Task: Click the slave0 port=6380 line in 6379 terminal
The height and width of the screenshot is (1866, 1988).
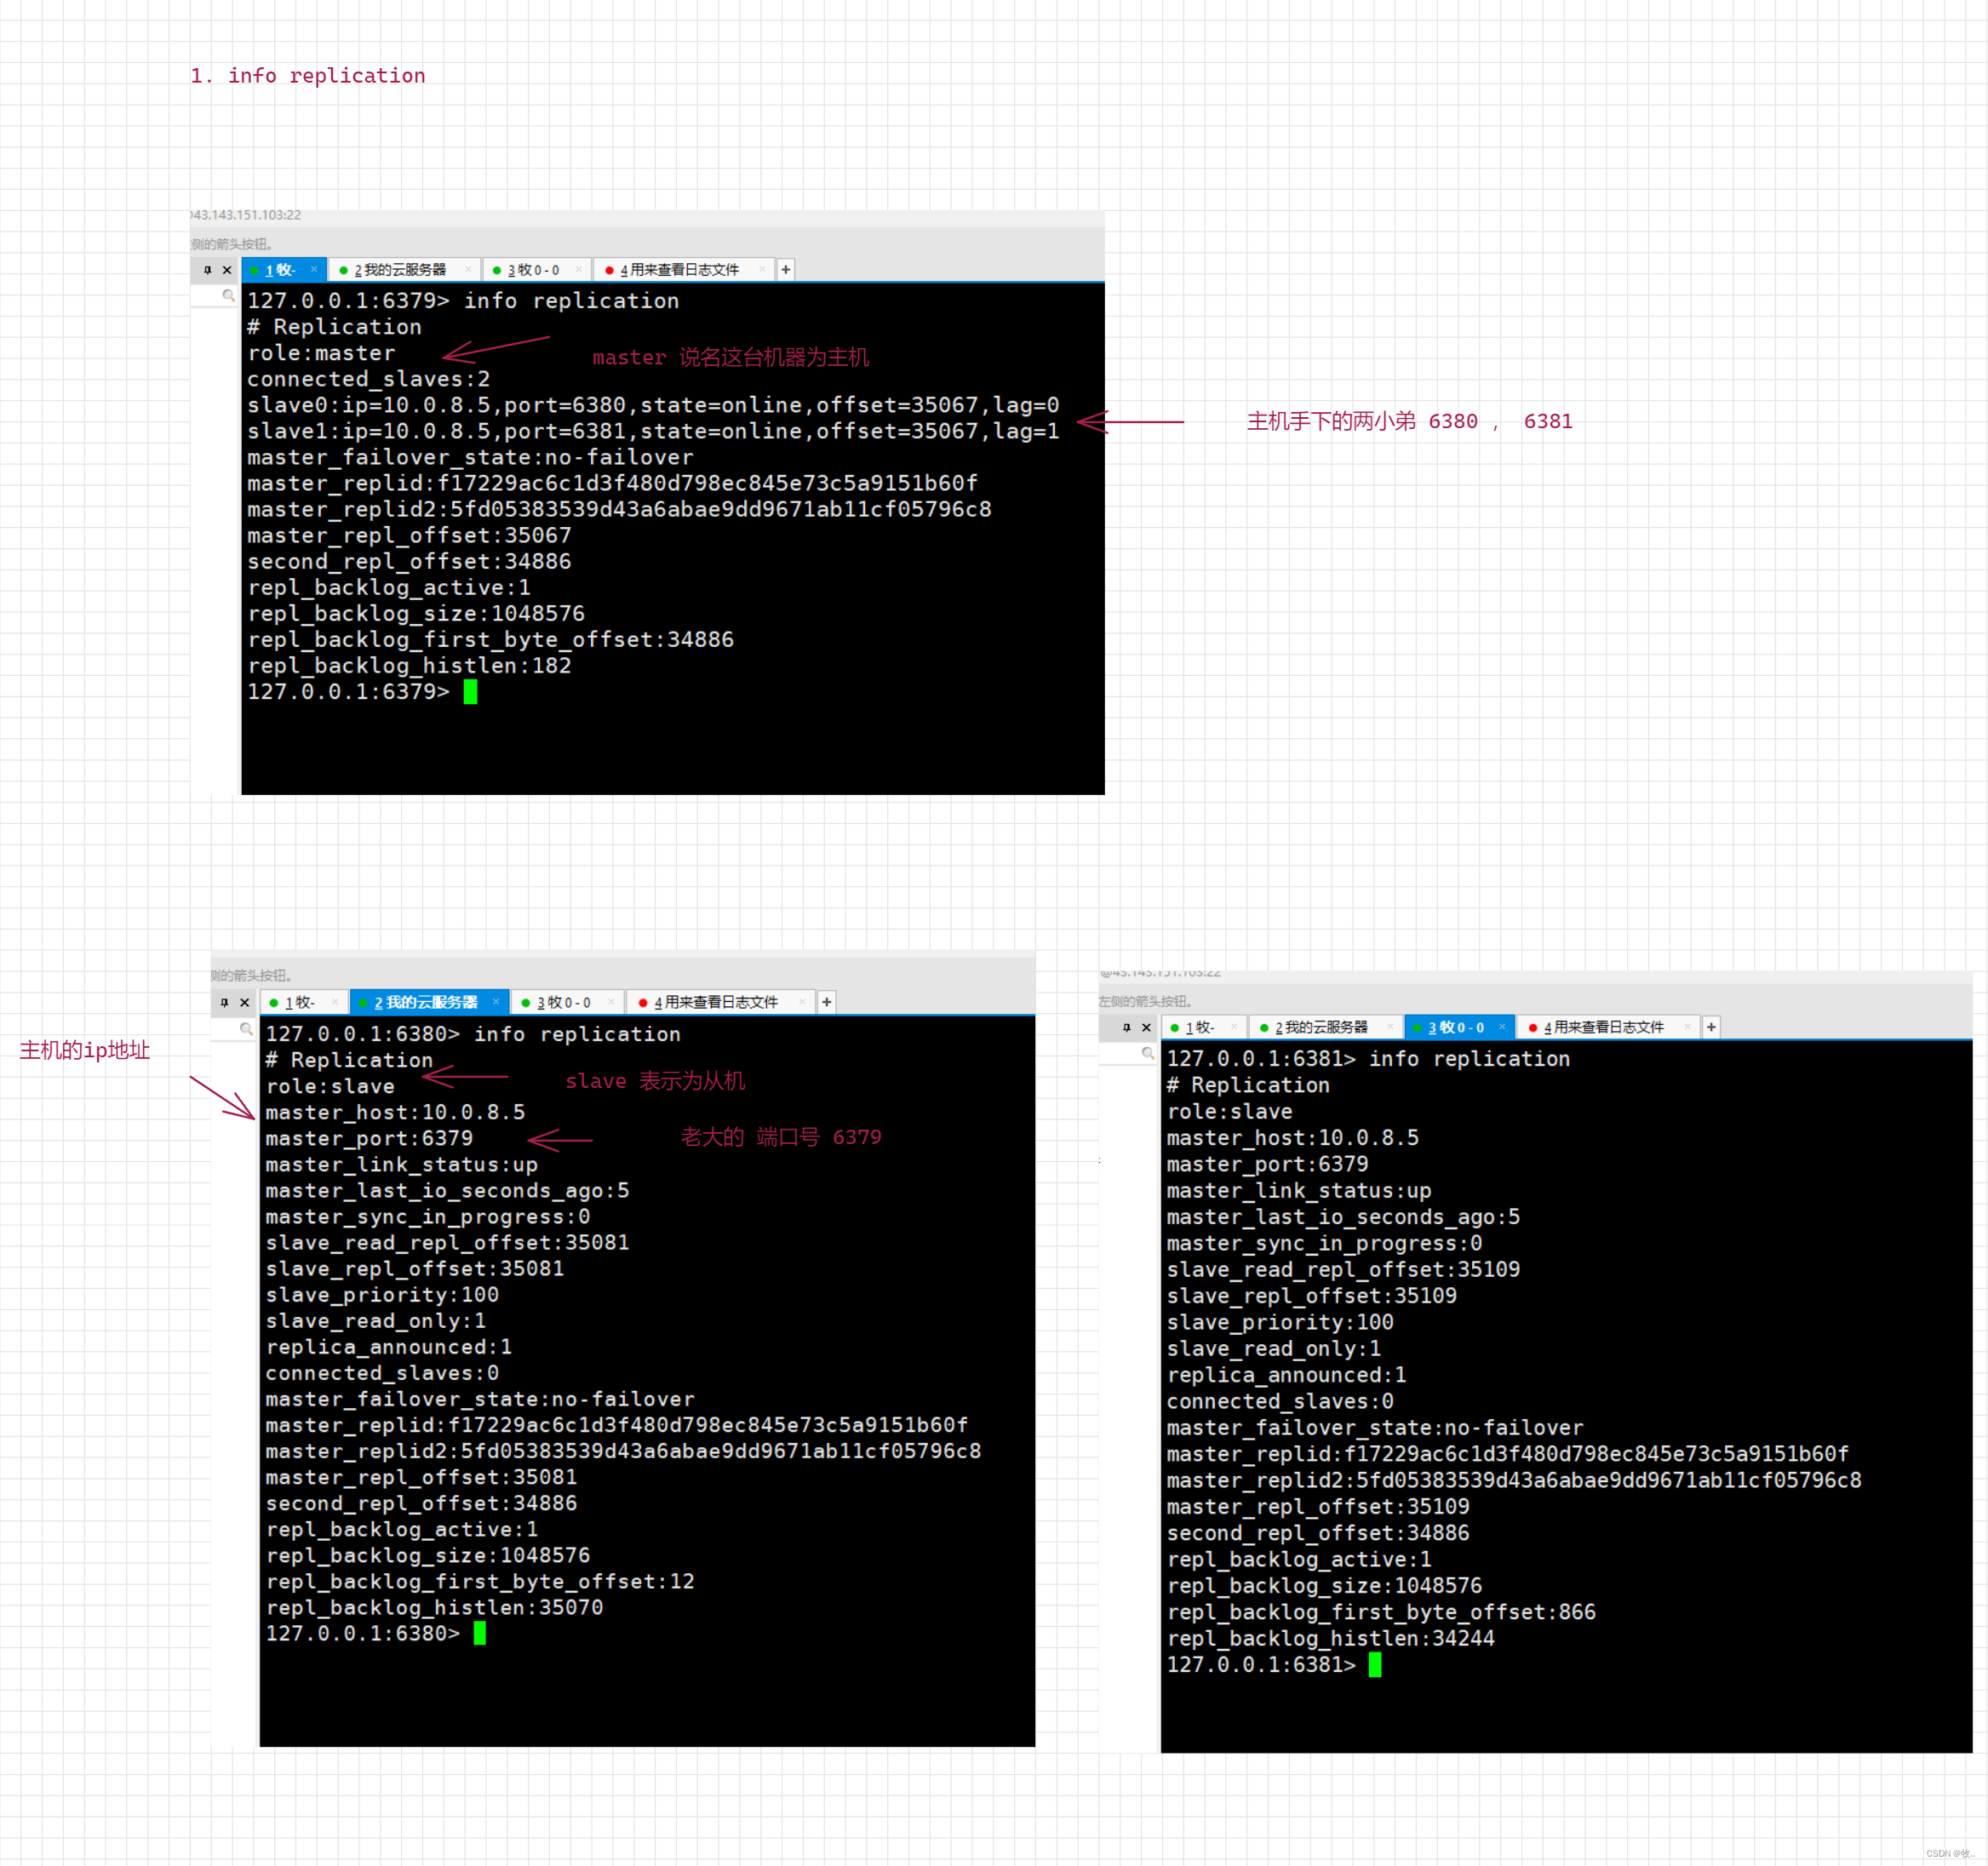Action: [x=653, y=405]
